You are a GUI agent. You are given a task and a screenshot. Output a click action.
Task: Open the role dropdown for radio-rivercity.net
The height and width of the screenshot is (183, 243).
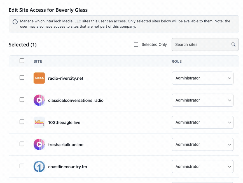click(202, 78)
